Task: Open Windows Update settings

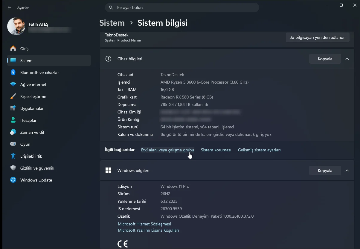Action: (49, 180)
